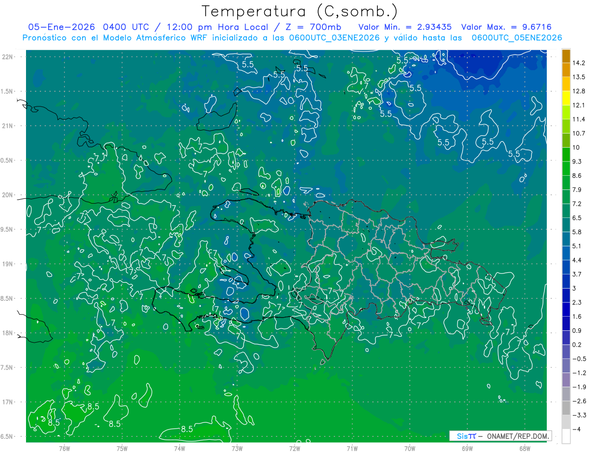589x455 pixels.
Task: Click the '71W' longitude axis label
Action: click(352, 448)
